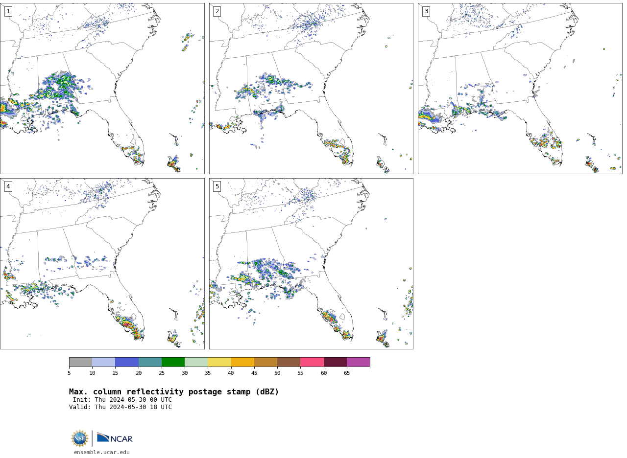The height and width of the screenshot is (458, 627).
Task: Open the ensemble.ucar.edu link
Action: click(x=102, y=453)
